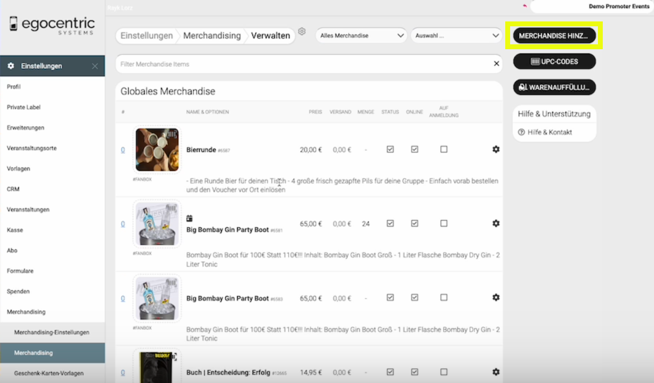Go to Erweiterungen in sidebar
Screen dimensions: 654x383
pos(25,128)
